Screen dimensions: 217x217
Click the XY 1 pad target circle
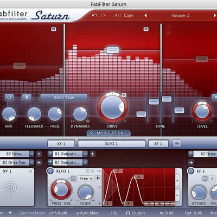10,187
